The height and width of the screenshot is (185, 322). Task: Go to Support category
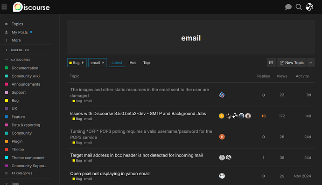tap(19, 92)
